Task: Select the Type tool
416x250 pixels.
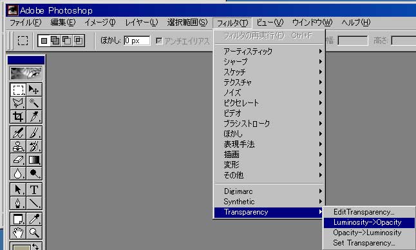Action: click(34, 189)
